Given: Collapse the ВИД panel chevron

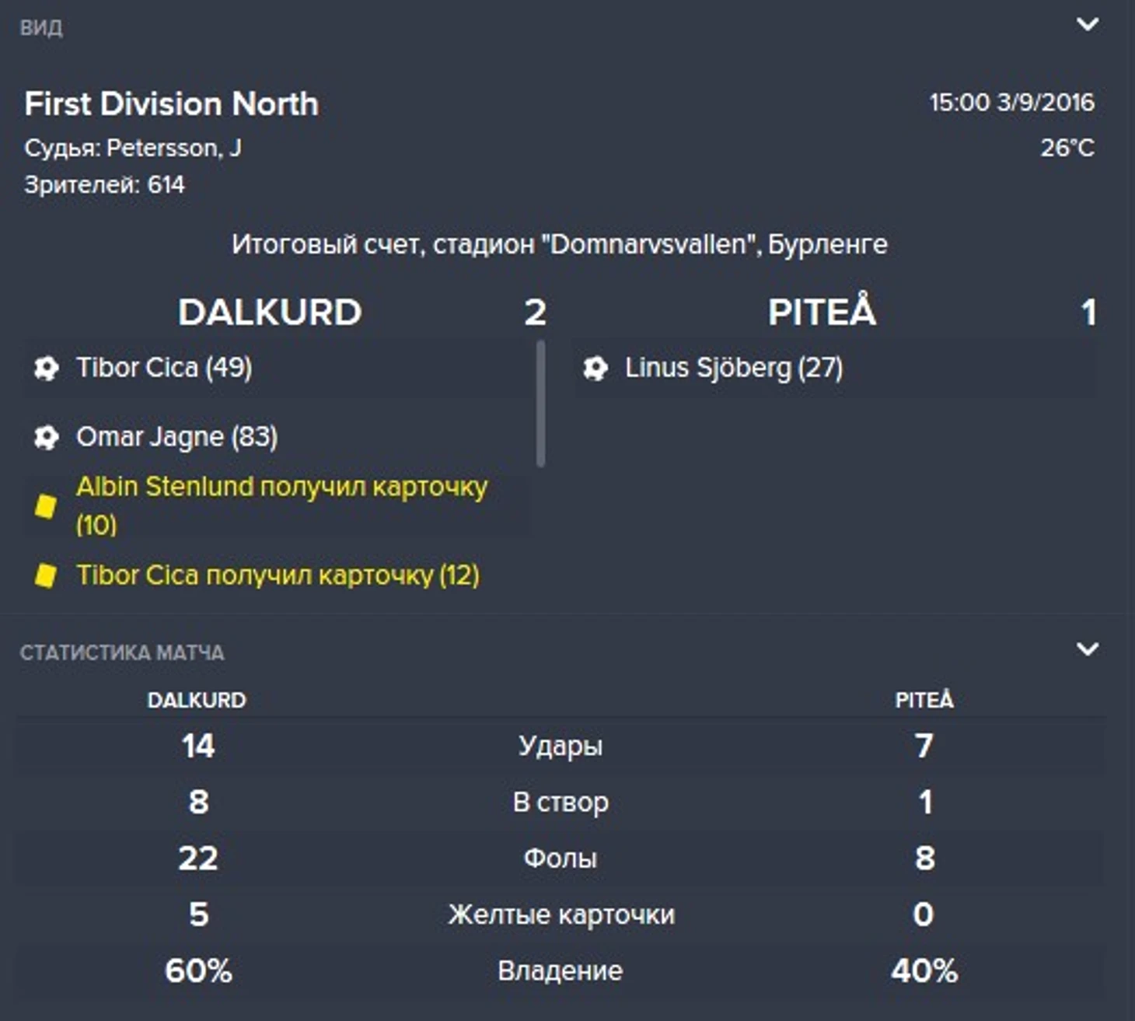Looking at the screenshot, I should 1087,25.
